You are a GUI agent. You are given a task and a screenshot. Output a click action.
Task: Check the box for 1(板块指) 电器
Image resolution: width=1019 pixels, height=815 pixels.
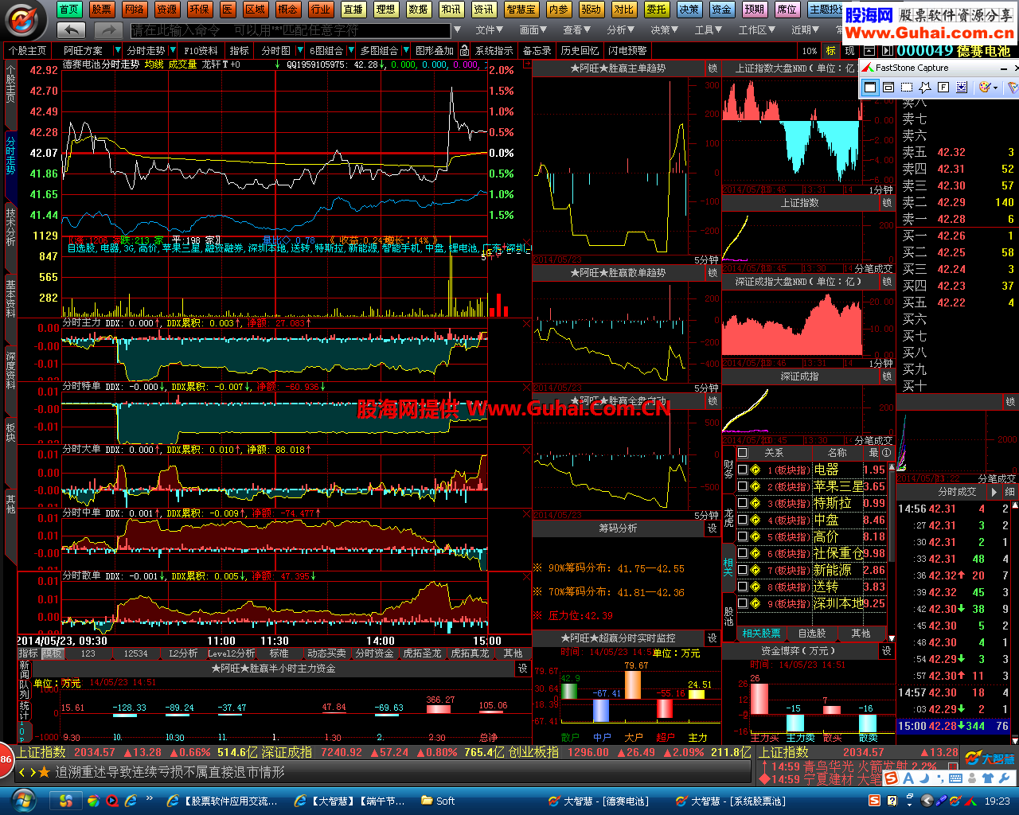(742, 470)
